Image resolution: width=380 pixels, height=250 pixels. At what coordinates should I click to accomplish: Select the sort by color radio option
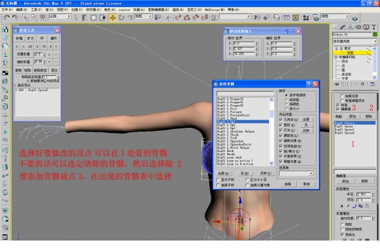click(x=286, y=104)
